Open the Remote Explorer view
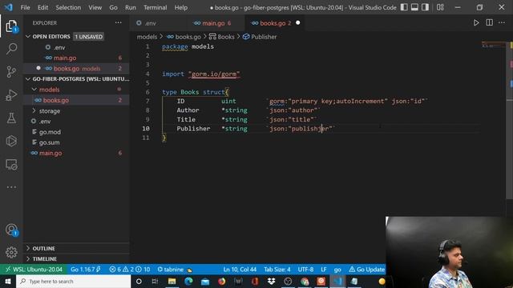Image resolution: width=513 pixels, height=288 pixels. coord(11,164)
